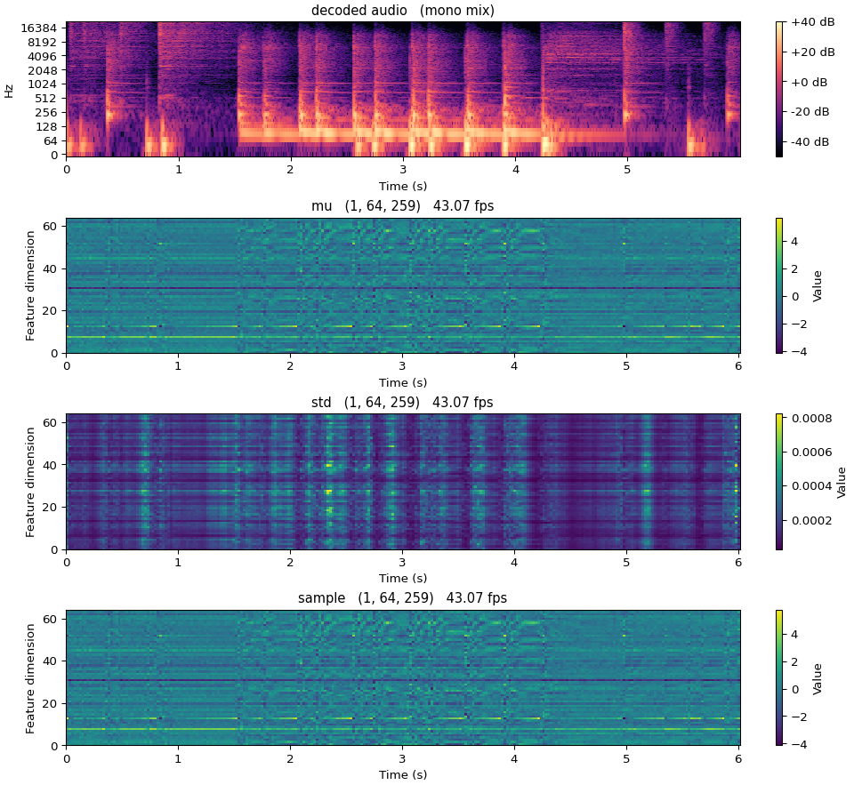The width and height of the screenshot is (854, 785).
Task: Click the mu feature heatmap
Action: click(x=403, y=285)
